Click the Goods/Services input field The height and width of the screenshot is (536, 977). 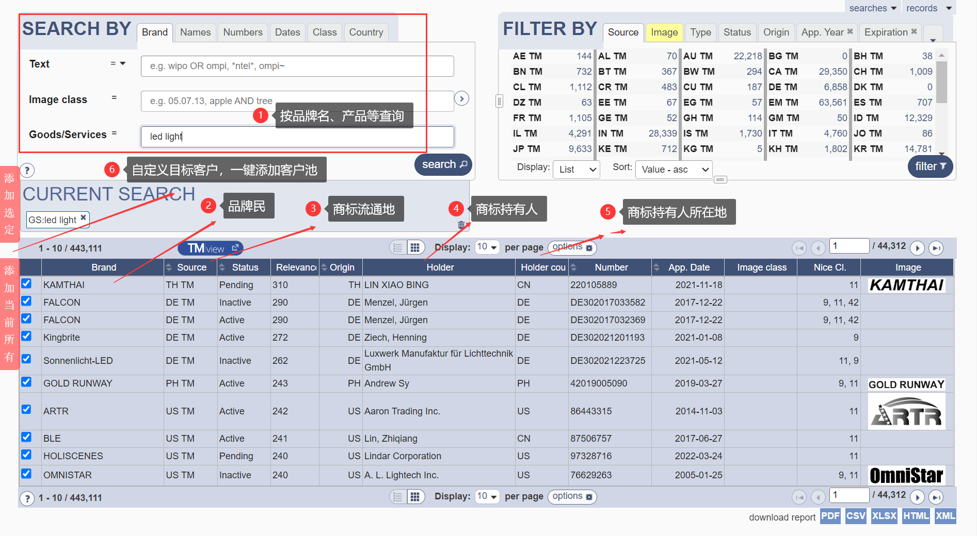click(x=297, y=137)
